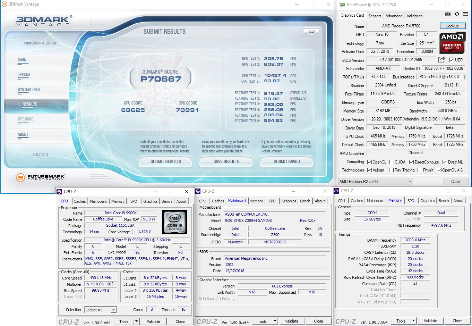Switch to the GPU-Z Sensors tab
This screenshot has width=472, height=326.
(375, 16)
